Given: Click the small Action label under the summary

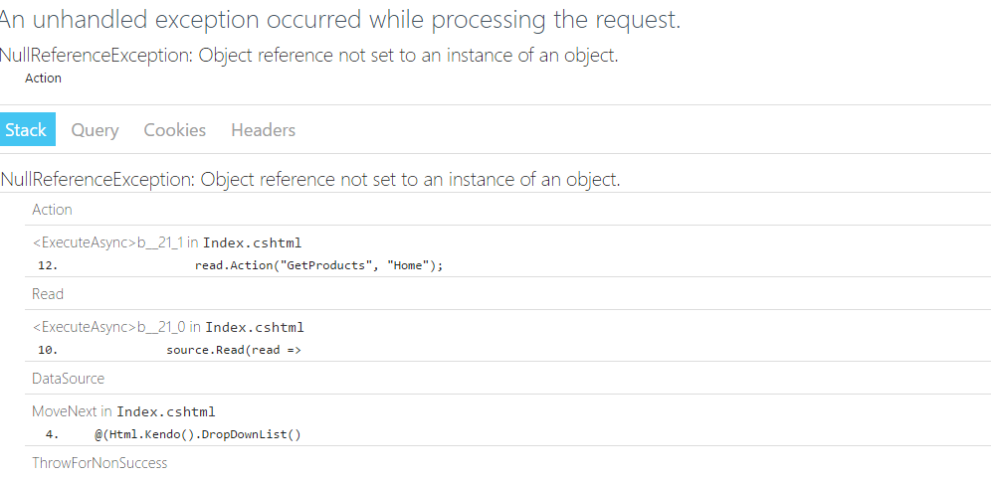Looking at the screenshot, I should coord(43,79).
